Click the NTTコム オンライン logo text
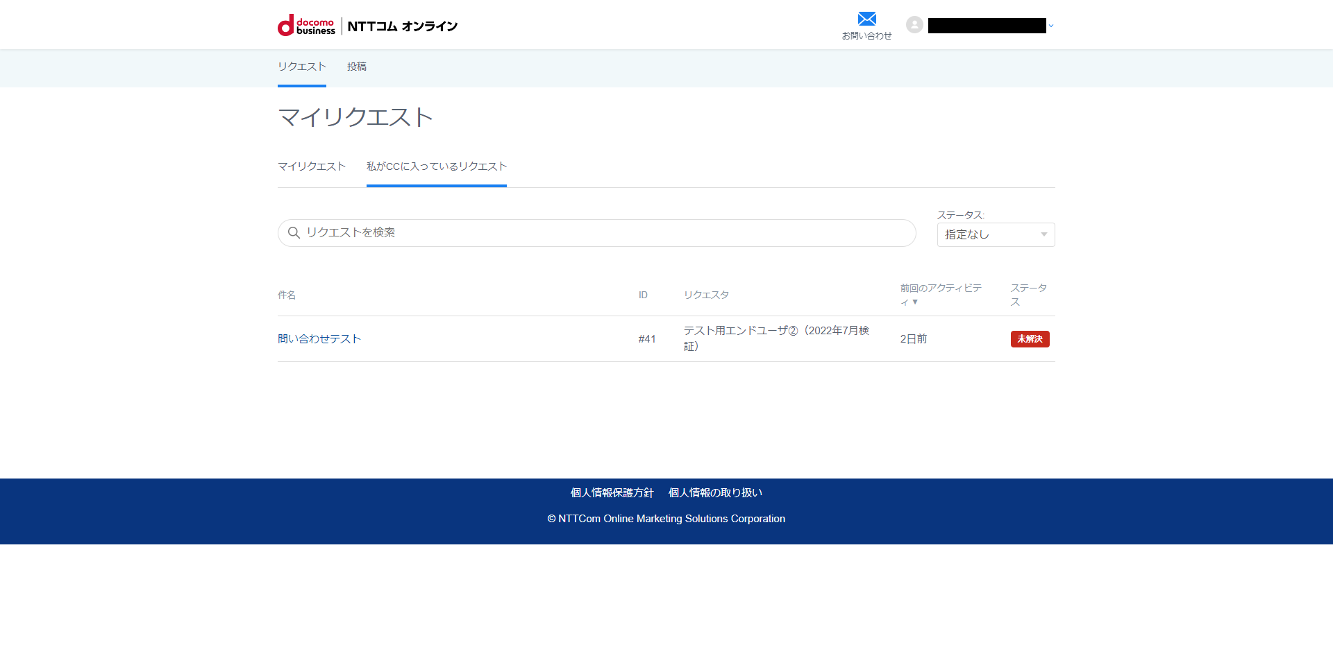Image resolution: width=1333 pixels, height=672 pixels. tap(402, 26)
